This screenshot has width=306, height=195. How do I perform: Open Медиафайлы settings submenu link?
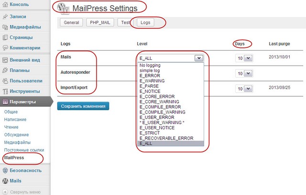pyautogui.click(x=17, y=142)
